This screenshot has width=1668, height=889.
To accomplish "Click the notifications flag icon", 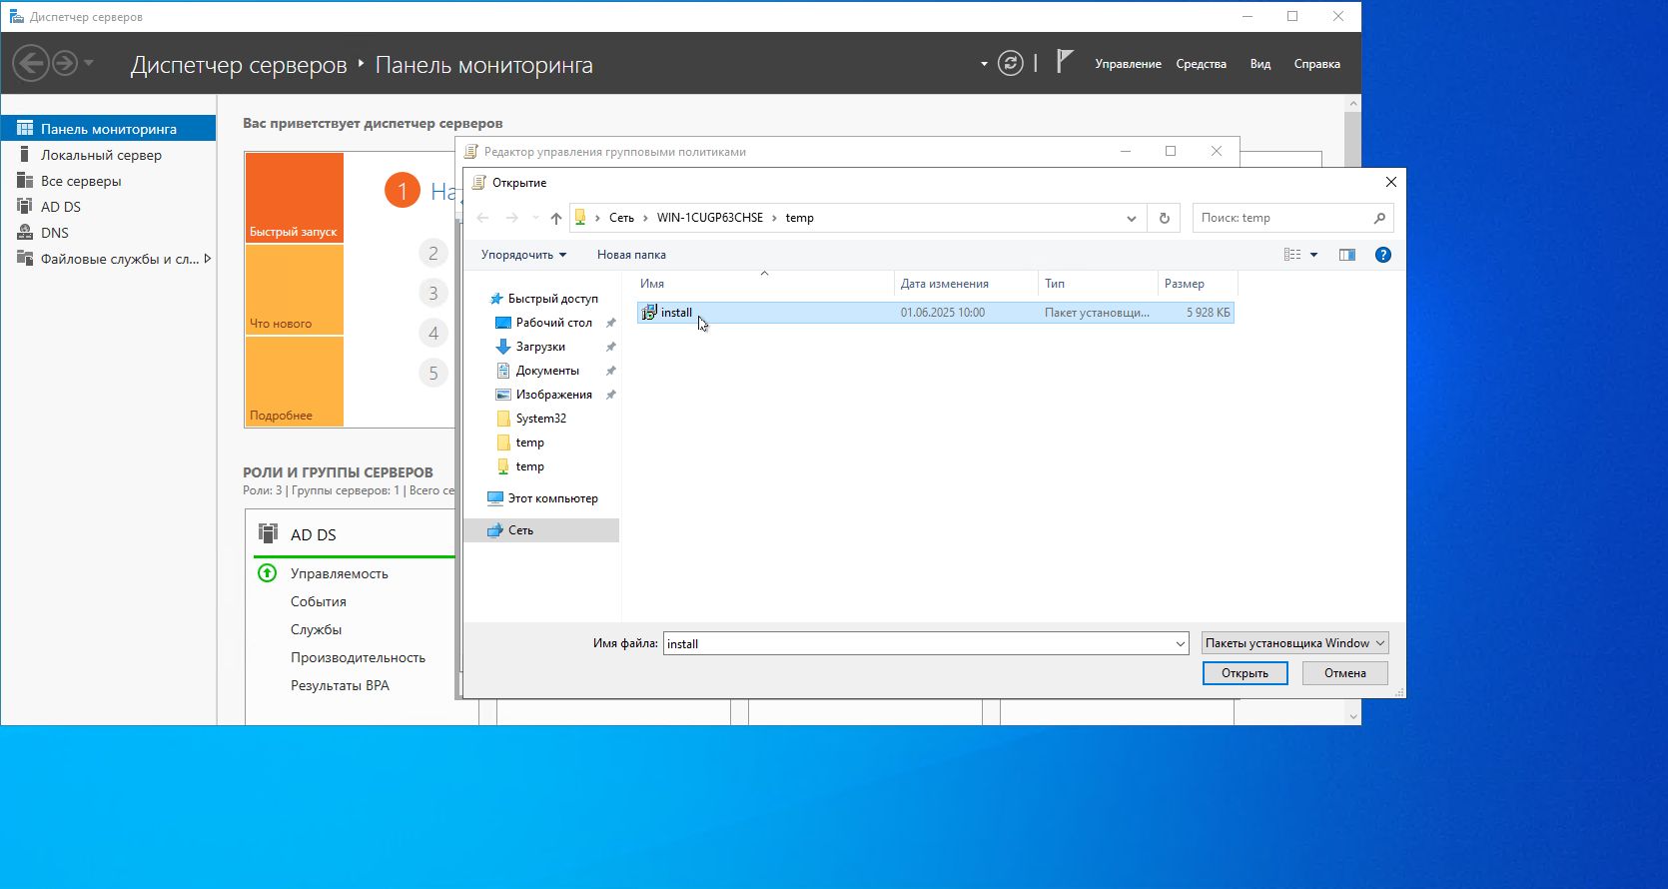I will pyautogui.click(x=1065, y=63).
